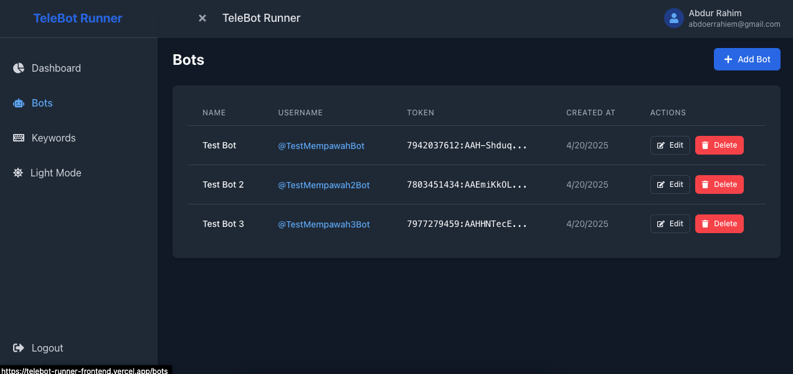Edit the Test Bot entry

(x=670, y=145)
